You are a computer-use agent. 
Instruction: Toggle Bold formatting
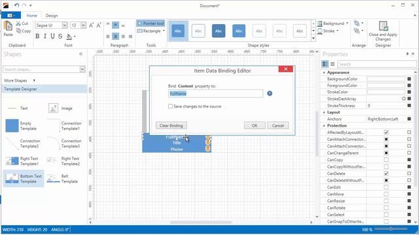(37, 37)
